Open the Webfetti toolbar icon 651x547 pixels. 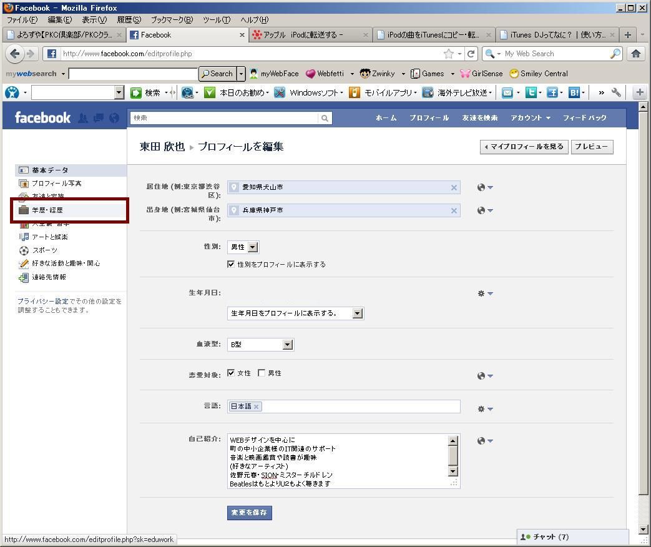tap(310, 74)
